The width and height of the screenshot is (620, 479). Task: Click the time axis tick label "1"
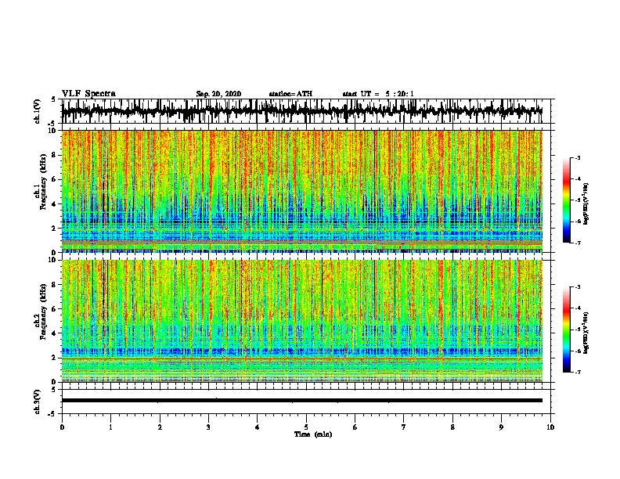coord(110,427)
